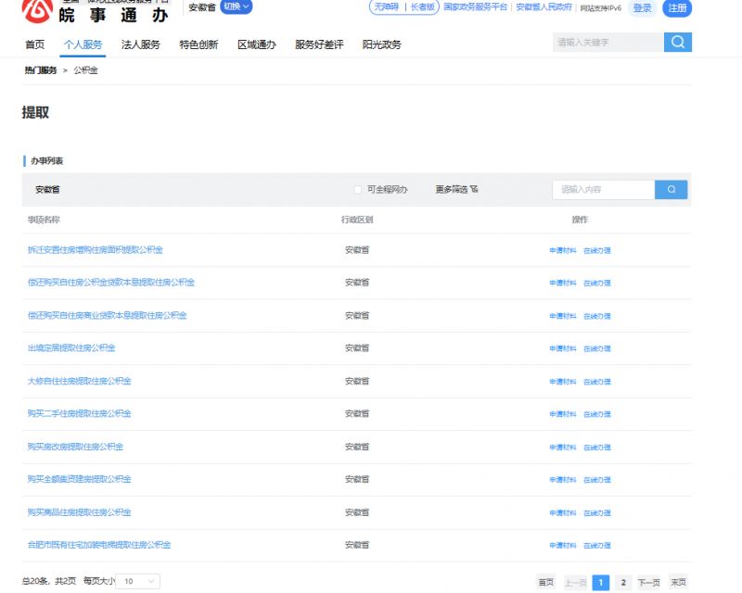Click the top header search magnifier button
Screen dimensions: 742x593
[x=678, y=42]
